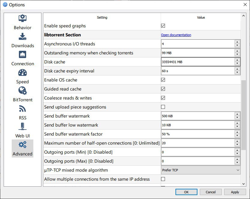Switch to Web UI tab label
Viewport: 250px width, 199px height.
23,136
